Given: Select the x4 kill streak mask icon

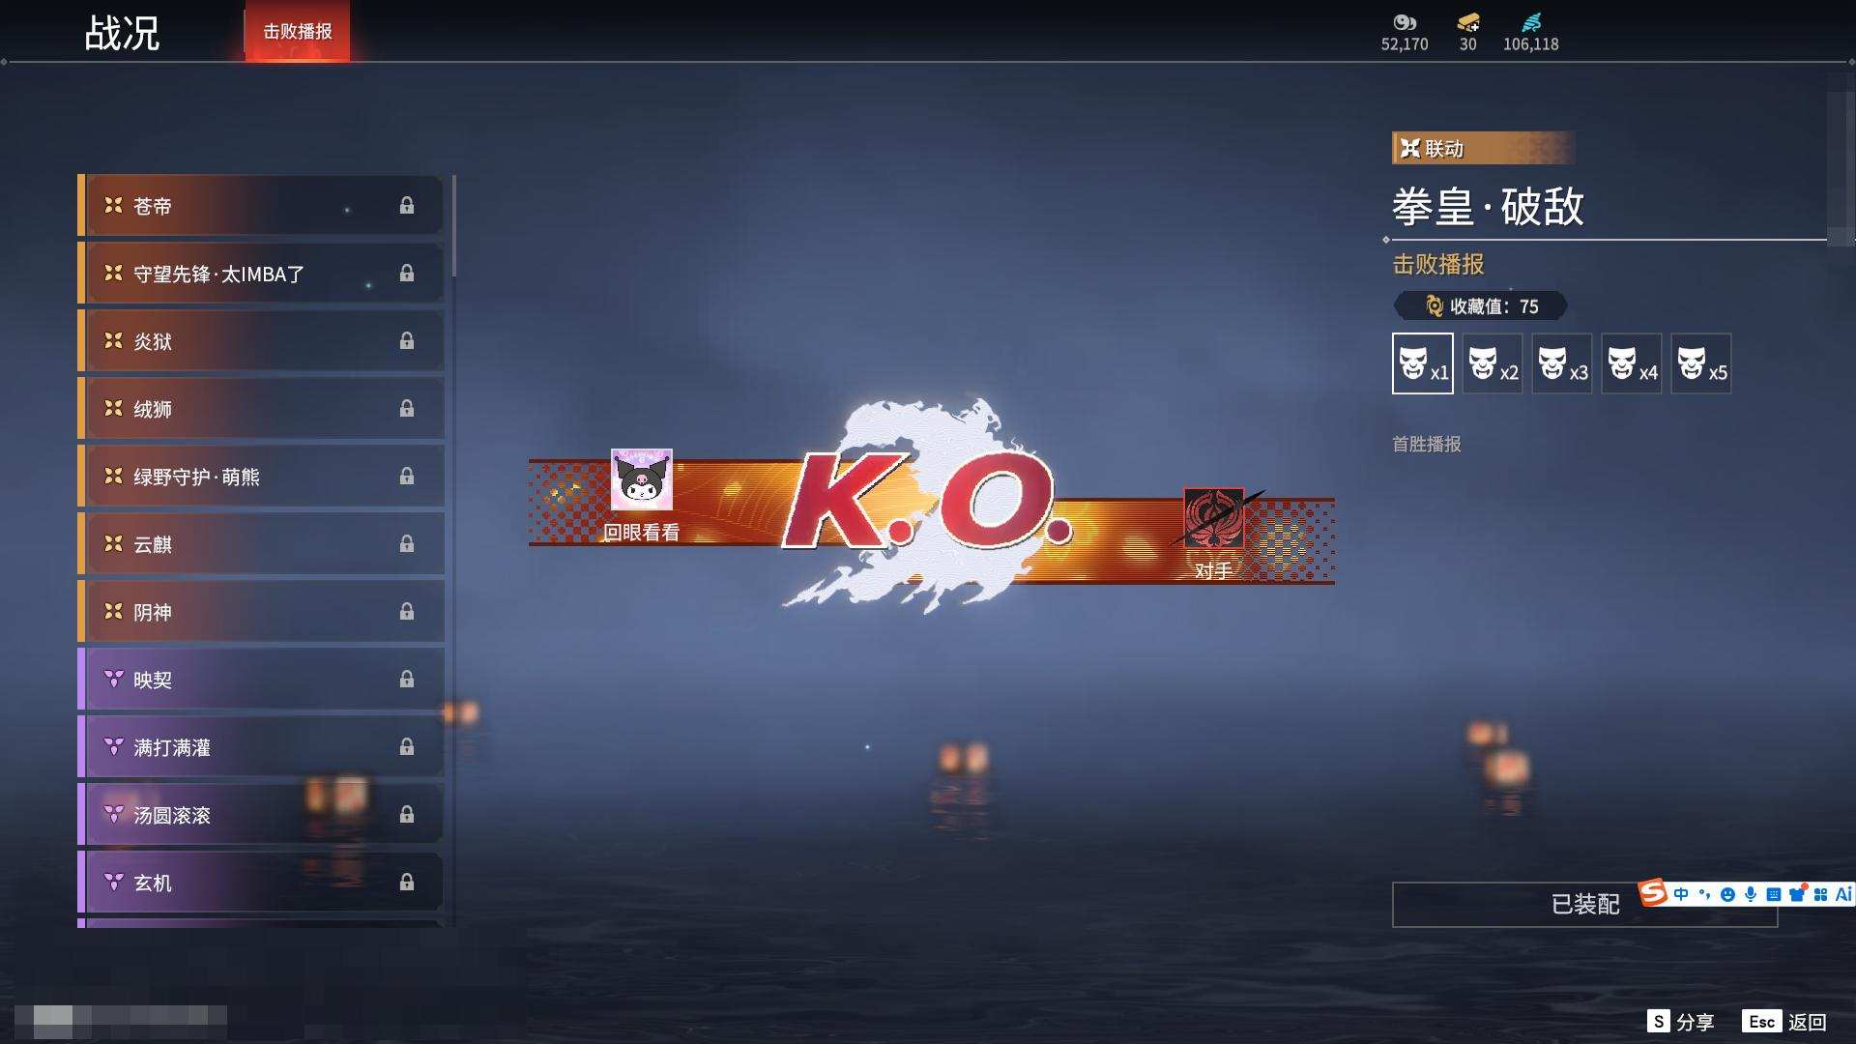Looking at the screenshot, I should (x=1631, y=363).
